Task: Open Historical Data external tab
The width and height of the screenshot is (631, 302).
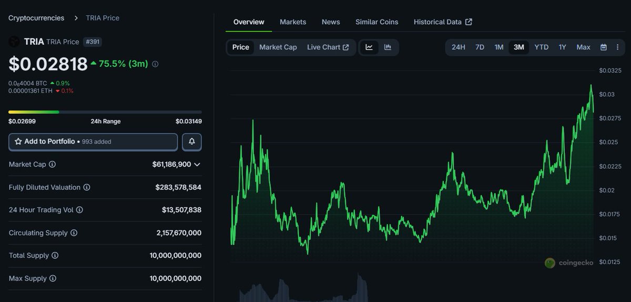Action: pos(443,22)
